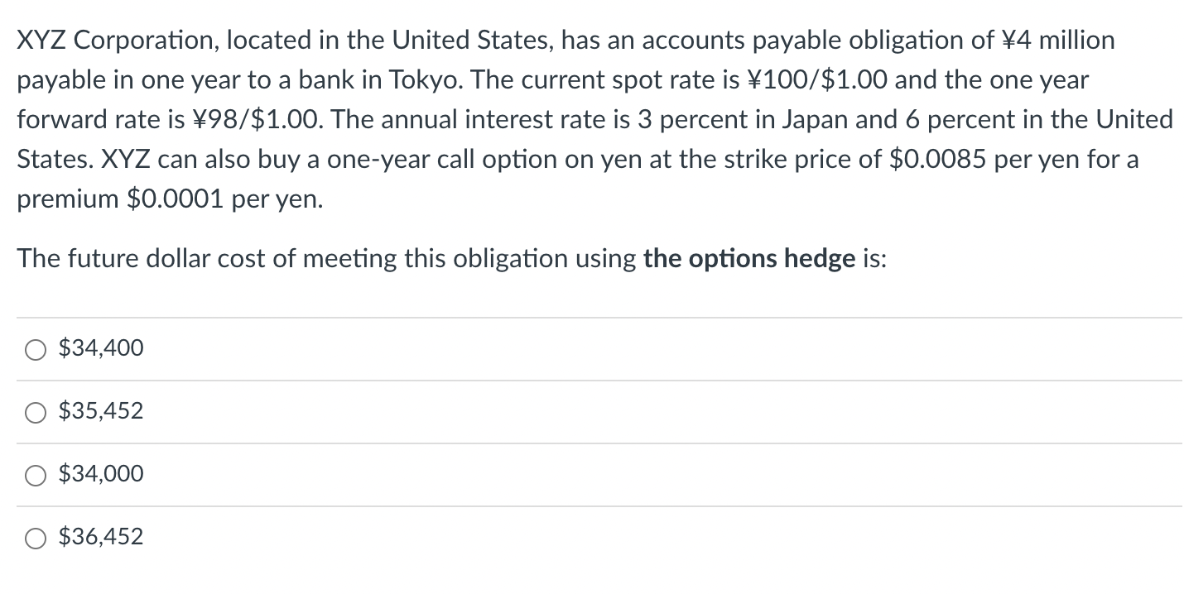Click the $34,000 answer label text
Screen dimensions: 1184x594
tap(101, 474)
